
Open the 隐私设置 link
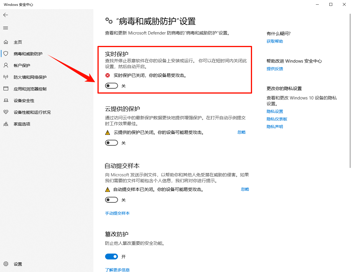[x=275, y=111]
